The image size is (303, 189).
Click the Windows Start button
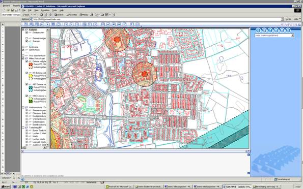click(6, 186)
